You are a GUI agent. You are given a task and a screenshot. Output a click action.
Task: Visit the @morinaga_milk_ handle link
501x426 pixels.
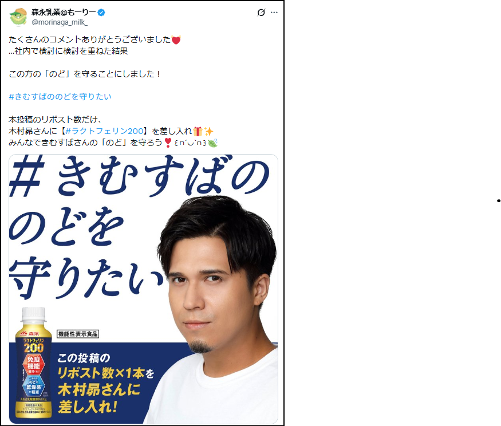pyautogui.click(x=60, y=22)
